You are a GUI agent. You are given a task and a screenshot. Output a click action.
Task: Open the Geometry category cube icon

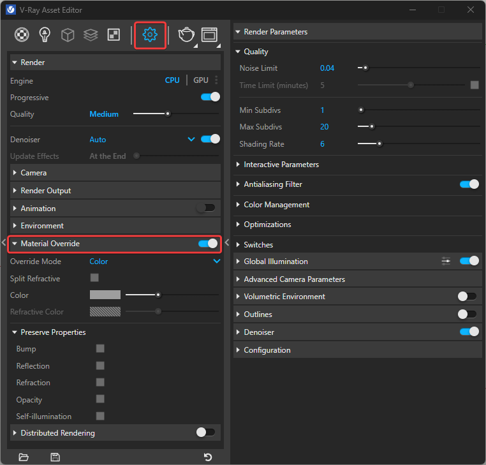(x=68, y=35)
